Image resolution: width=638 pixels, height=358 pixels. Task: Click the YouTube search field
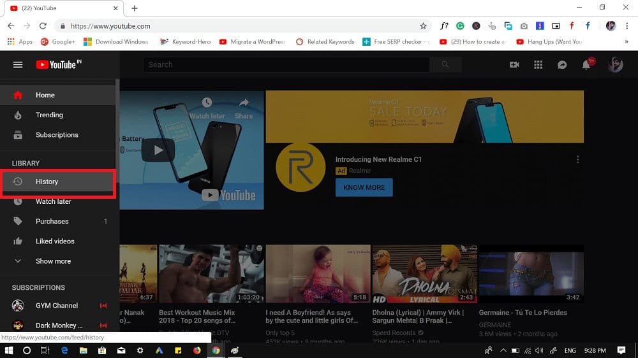click(286, 64)
